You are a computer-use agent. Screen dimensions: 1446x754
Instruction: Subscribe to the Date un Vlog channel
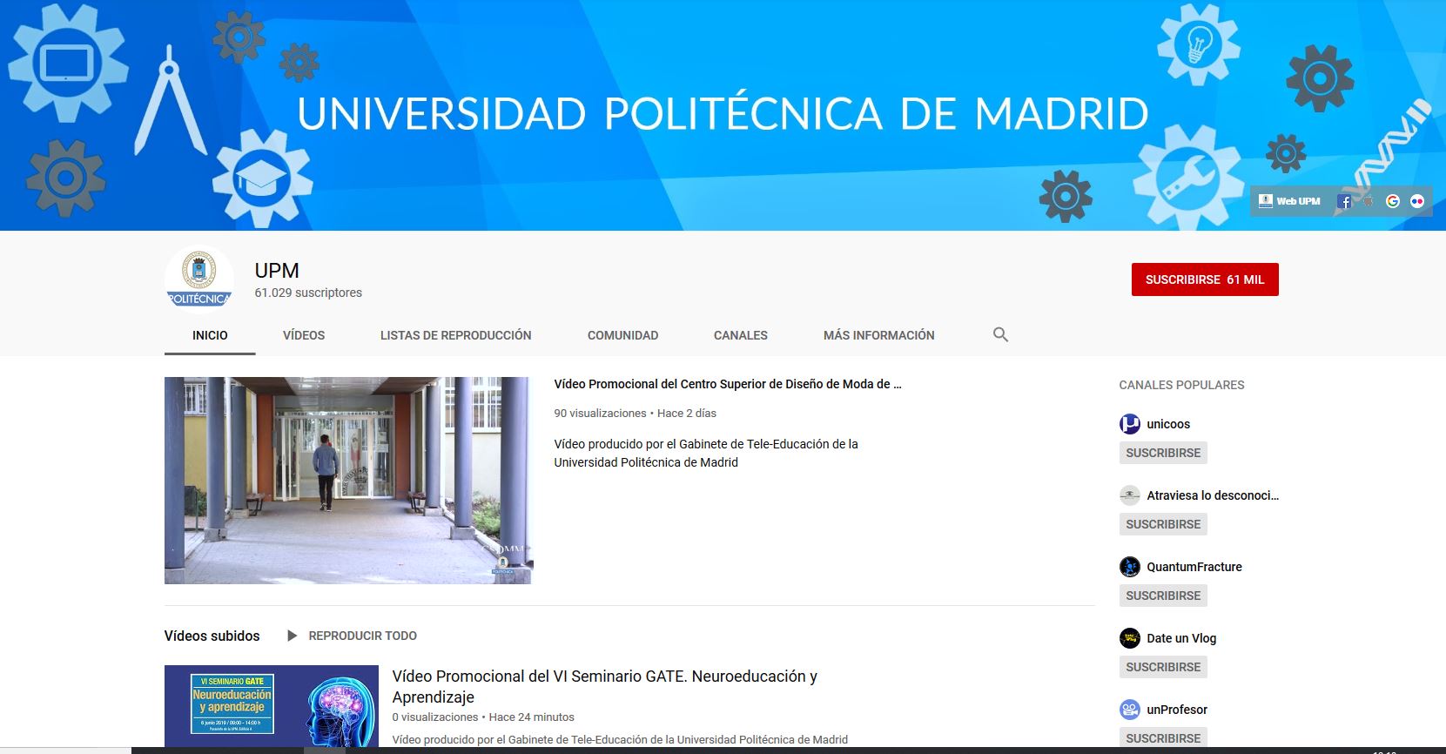[1163, 667]
